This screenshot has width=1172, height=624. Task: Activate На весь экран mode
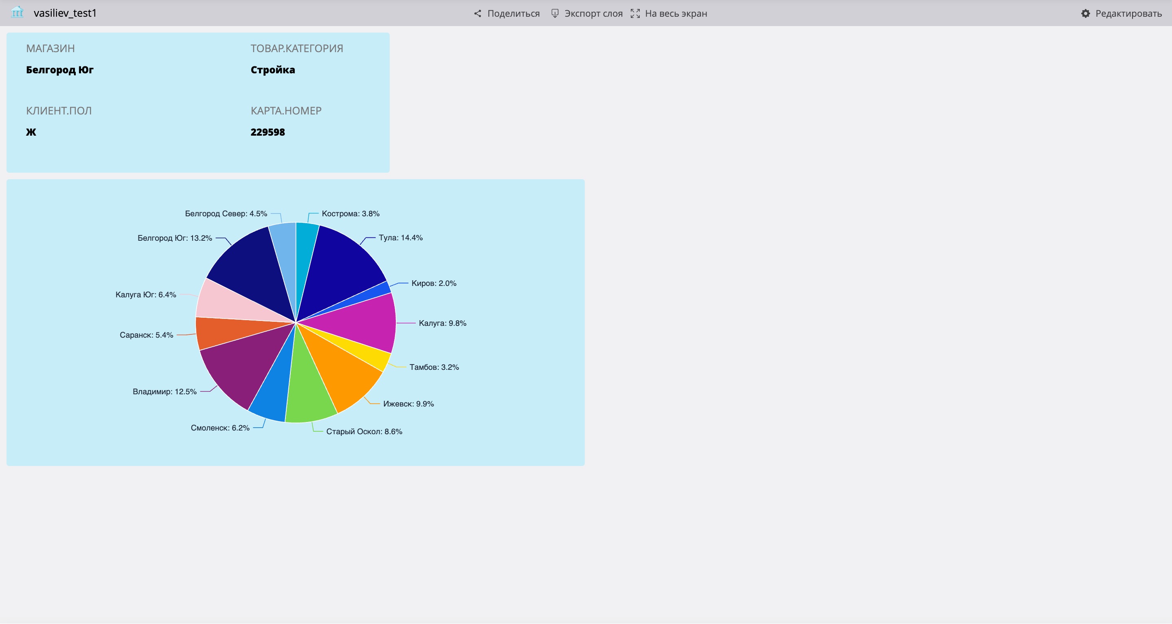coord(676,13)
